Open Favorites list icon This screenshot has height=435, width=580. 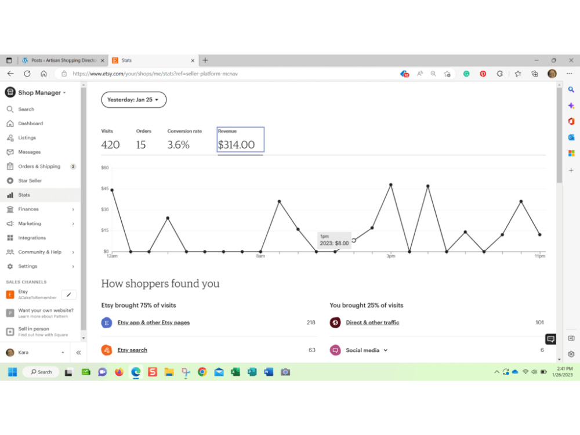point(518,74)
